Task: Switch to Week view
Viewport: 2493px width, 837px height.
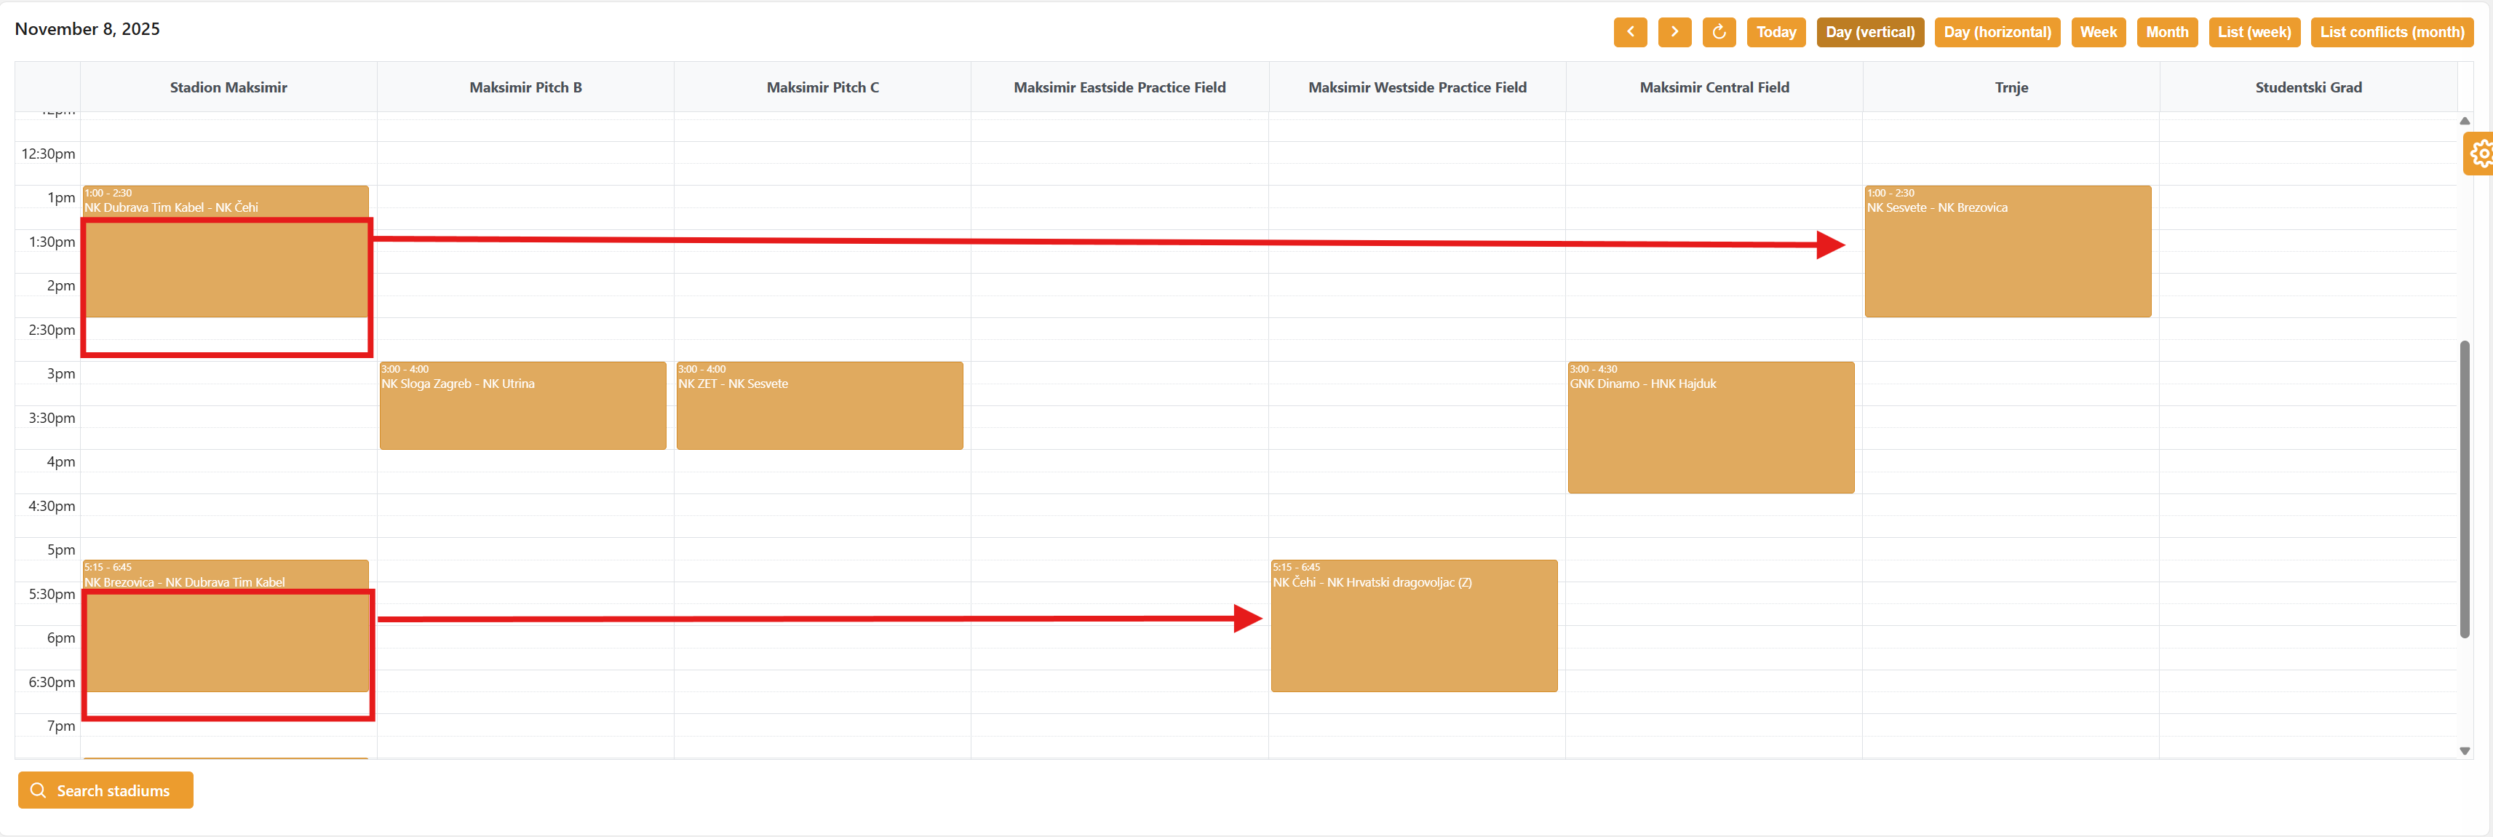Action: [x=2098, y=32]
